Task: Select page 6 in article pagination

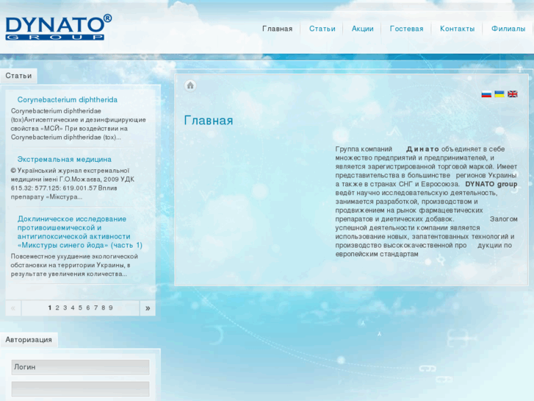Action: coord(88,308)
